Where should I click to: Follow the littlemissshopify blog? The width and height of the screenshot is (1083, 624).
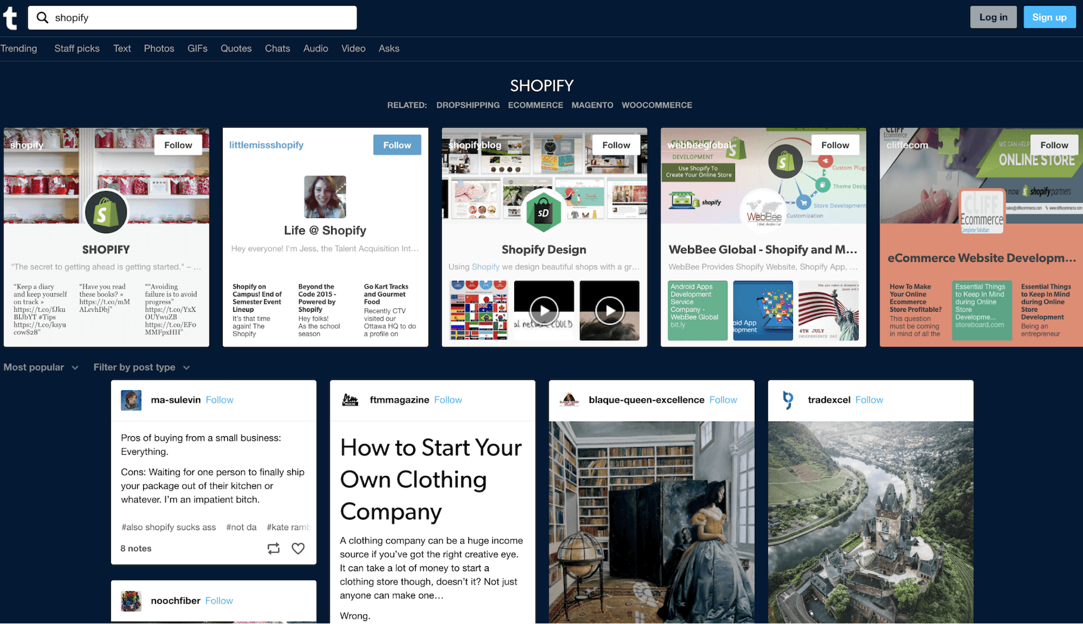click(397, 145)
